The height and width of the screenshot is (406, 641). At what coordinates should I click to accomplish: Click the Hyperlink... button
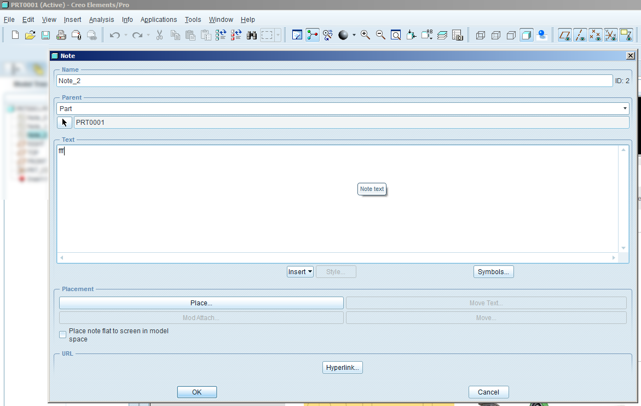pyautogui.click(x=343, y=368)
